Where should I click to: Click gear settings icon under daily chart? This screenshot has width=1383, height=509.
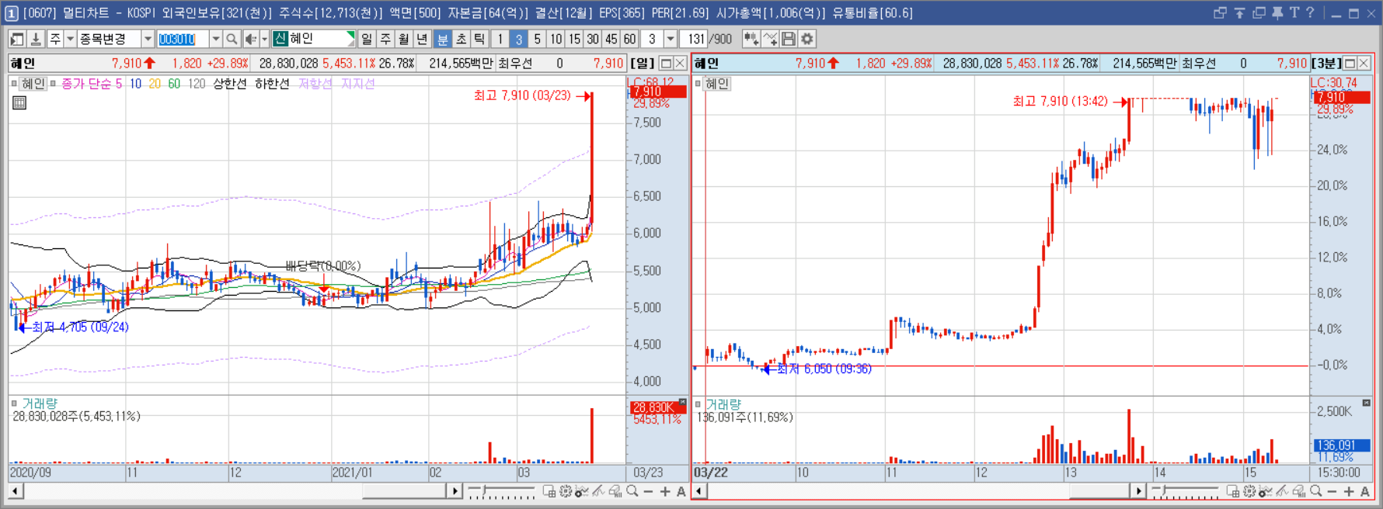point(566,491)
